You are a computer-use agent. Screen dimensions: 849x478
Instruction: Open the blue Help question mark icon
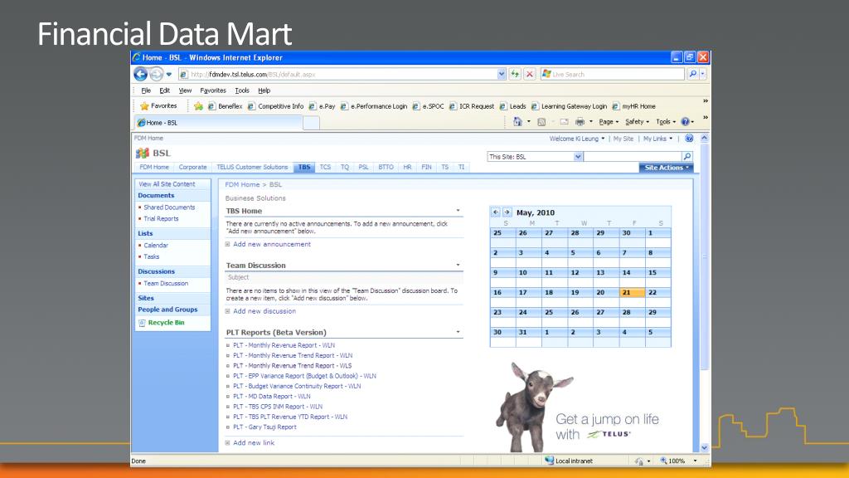coord(685,122)
